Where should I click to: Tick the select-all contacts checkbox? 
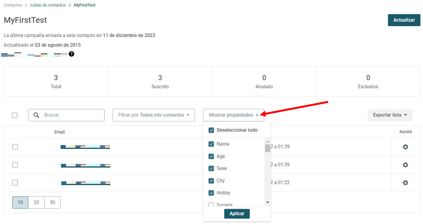coord(15,115)
